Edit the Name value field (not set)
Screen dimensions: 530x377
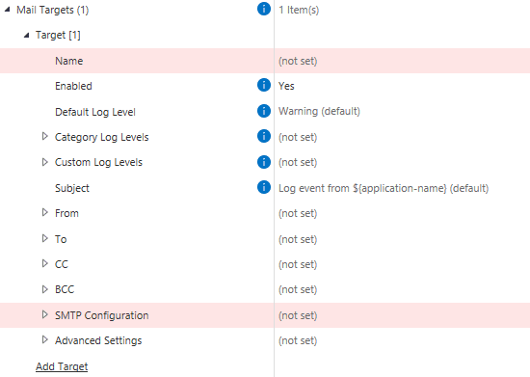pos(402,61)
